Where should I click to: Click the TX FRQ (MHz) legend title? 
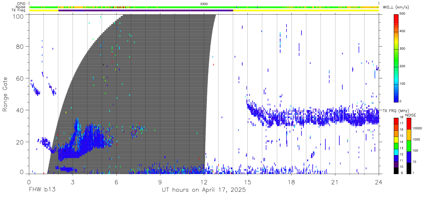pyautogui.click(x=396, y=111)
